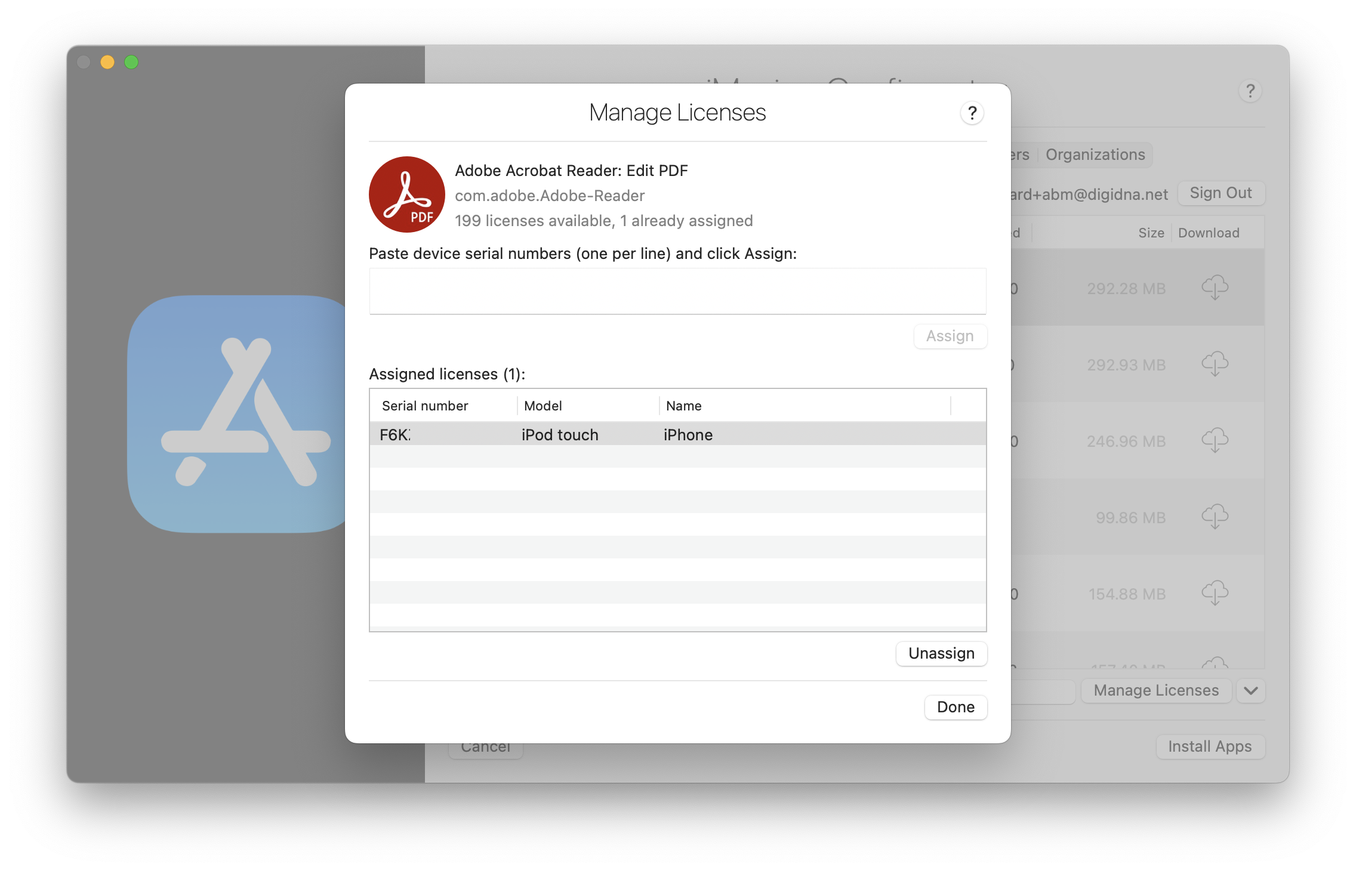Click the yellow minimize window button
Screen dimensions: 1356x871
coord(107,62)
